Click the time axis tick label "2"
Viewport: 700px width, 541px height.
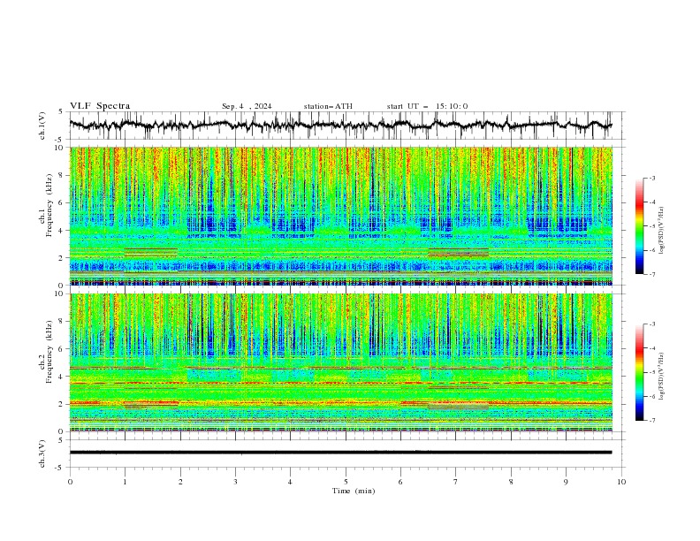180,482
